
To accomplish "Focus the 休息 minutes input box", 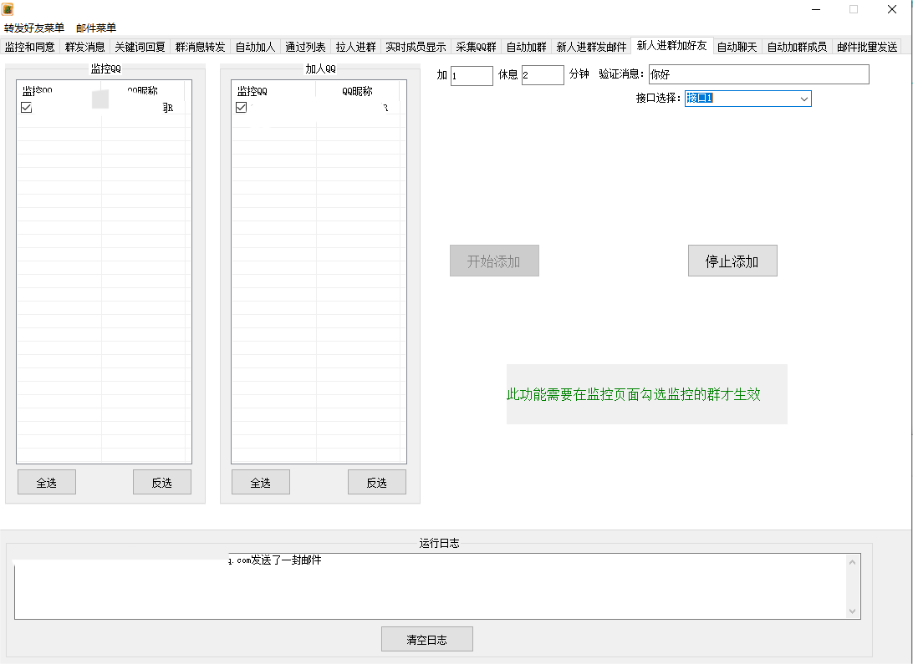I will point(543,76).
